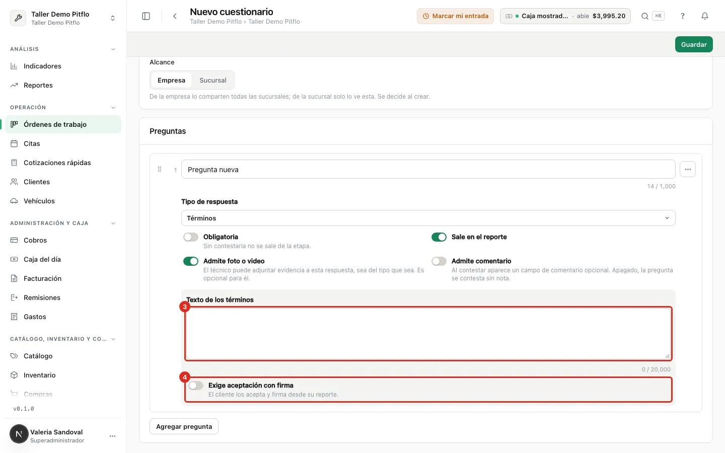Collapse the Análisis sidebar section
Viewport: 725px width, 453px height.
(x=113, y=49)
